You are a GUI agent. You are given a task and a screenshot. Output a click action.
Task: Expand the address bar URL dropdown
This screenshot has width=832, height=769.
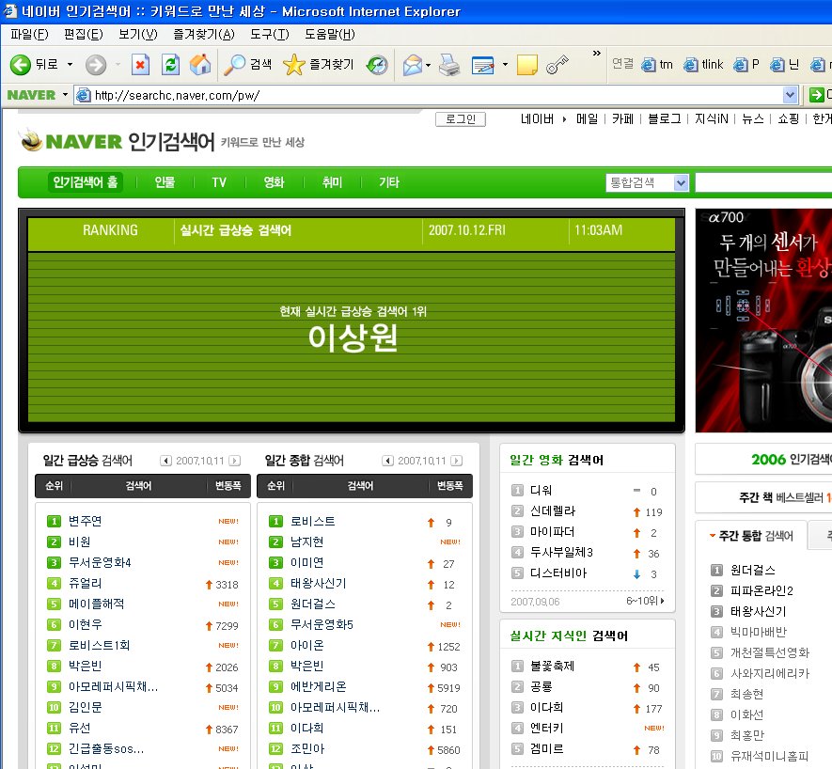pyautogui.click(x=790, y=96)
